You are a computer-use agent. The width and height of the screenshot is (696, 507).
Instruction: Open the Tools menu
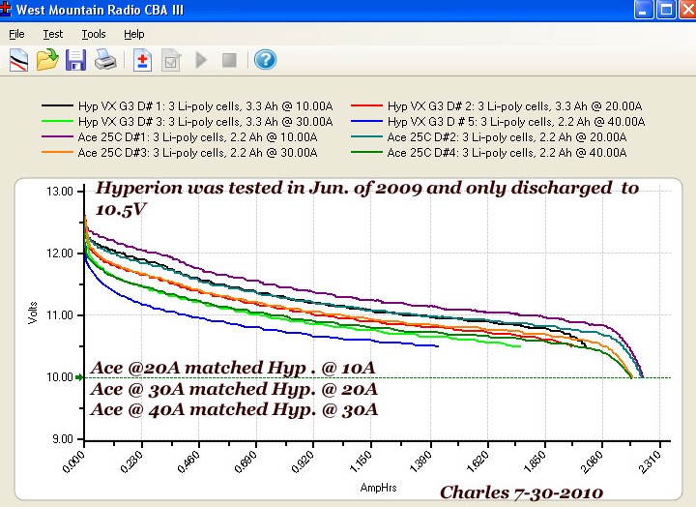coord(93,34)
